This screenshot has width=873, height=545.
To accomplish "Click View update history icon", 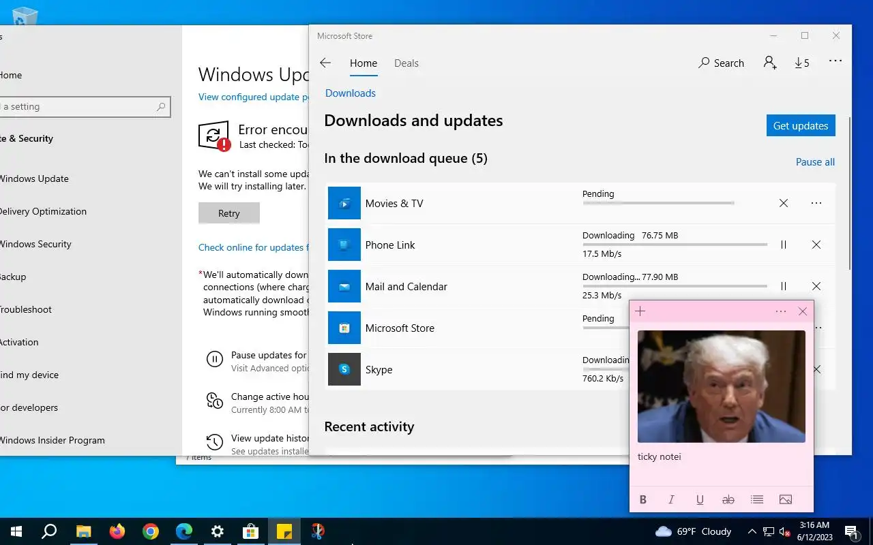I will pos(215,442).
